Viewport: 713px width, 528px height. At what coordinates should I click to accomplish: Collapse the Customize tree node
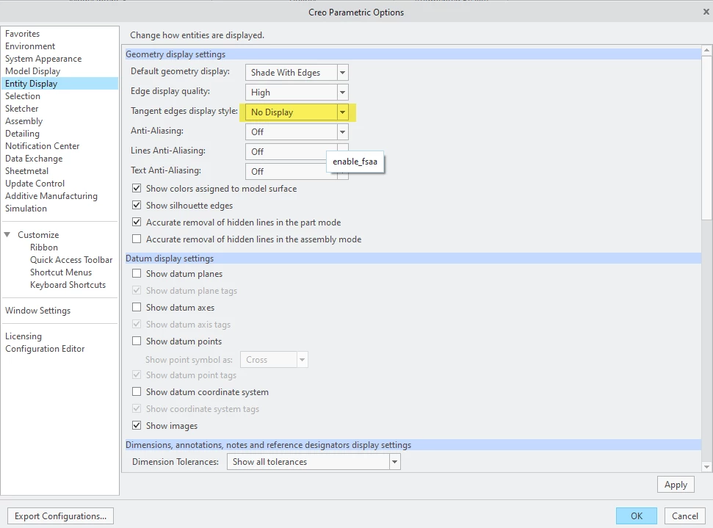click(7, 235)
